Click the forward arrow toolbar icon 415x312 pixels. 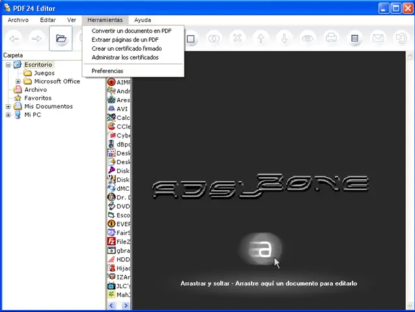coord(37,38)
